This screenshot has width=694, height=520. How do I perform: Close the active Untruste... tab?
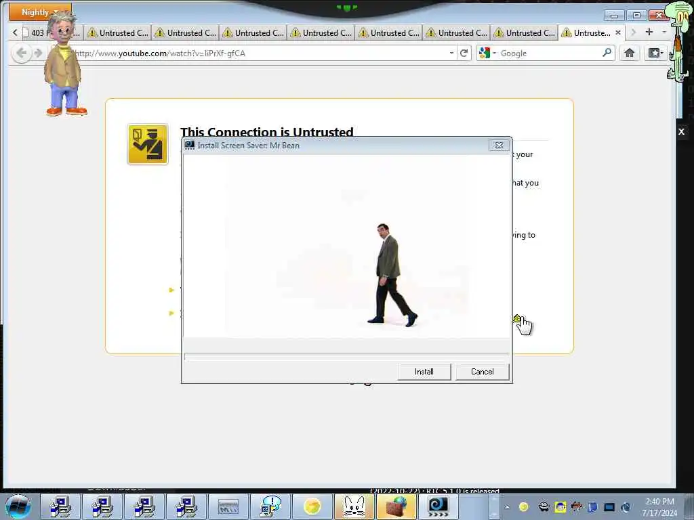(618, 32)
